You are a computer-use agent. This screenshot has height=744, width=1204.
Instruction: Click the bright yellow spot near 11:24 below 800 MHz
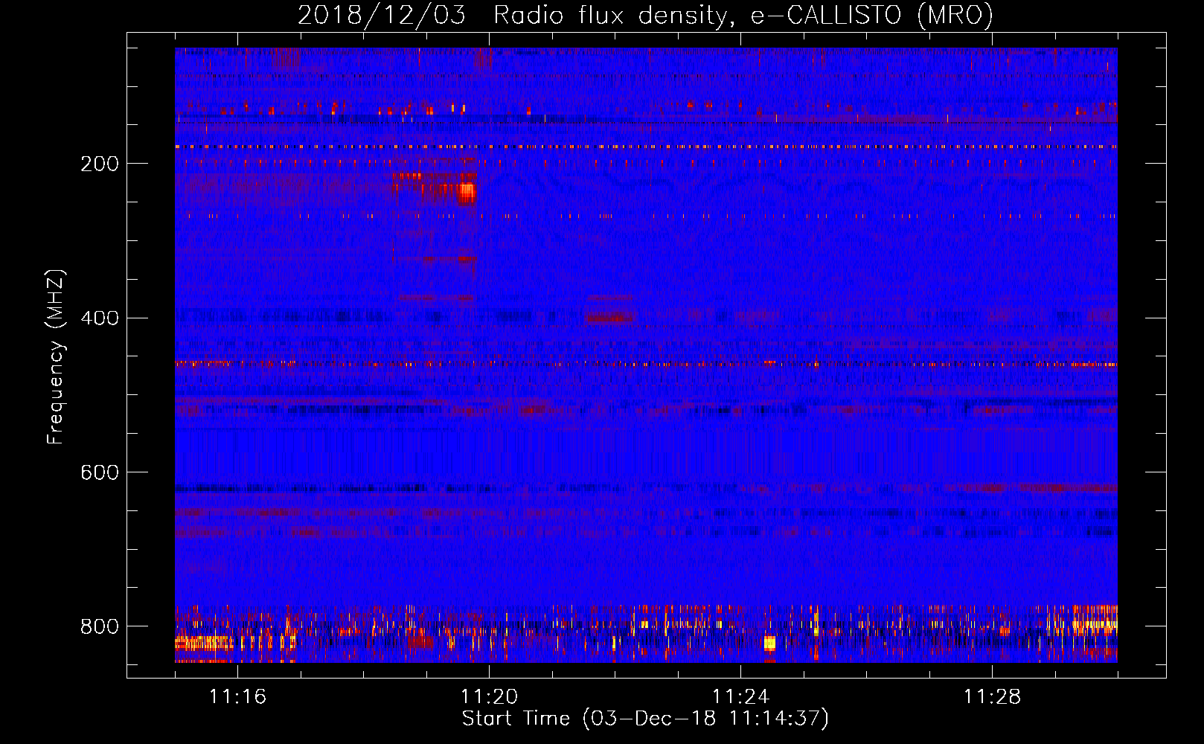[x=769, y=643]
